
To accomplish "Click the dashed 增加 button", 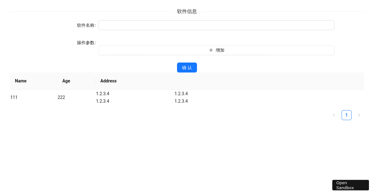I will tap(216, 50).
